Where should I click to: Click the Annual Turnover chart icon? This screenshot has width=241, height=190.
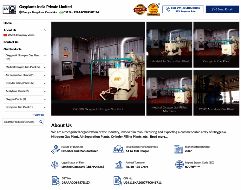119,165
